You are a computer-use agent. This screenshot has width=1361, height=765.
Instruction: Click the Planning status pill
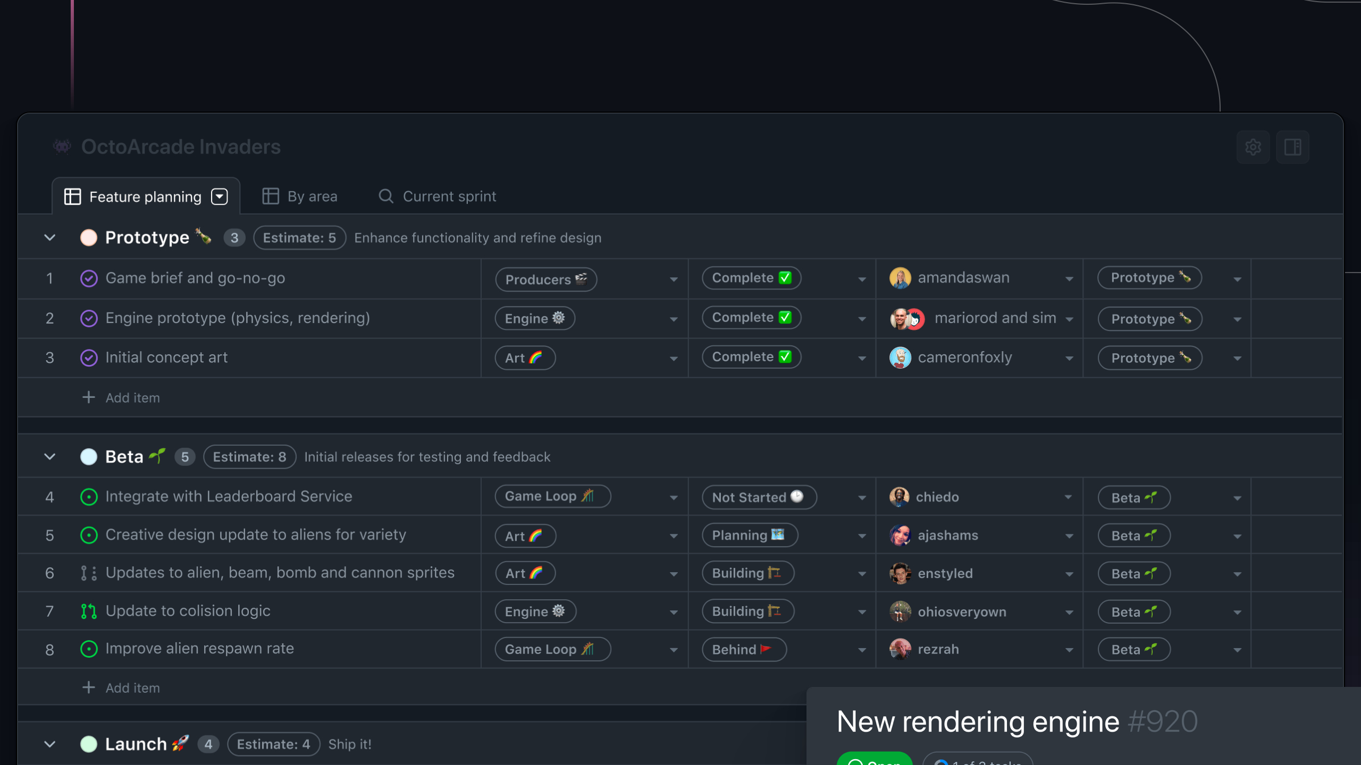click(750, 535)
